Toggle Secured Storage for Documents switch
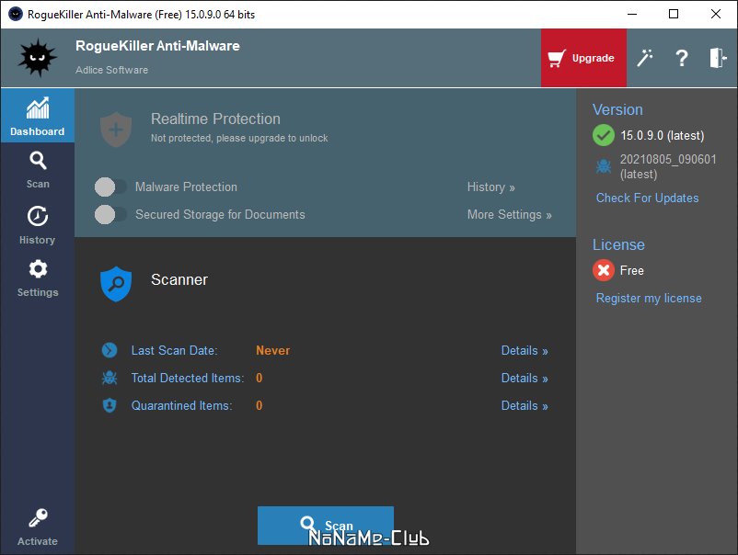Viewport: 738px width, 555px height. [x=110, y=215]
